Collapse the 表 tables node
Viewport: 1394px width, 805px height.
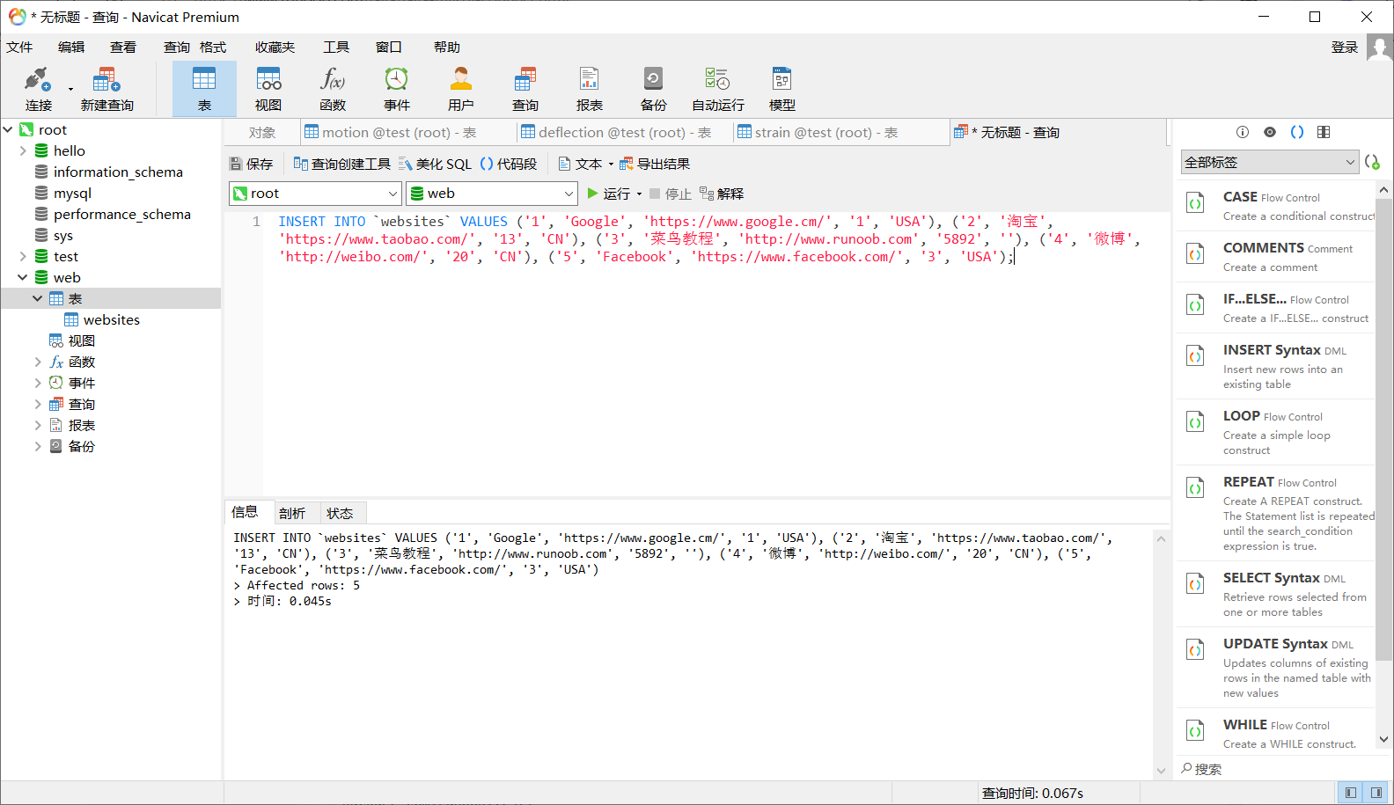(x=38, y=299)
